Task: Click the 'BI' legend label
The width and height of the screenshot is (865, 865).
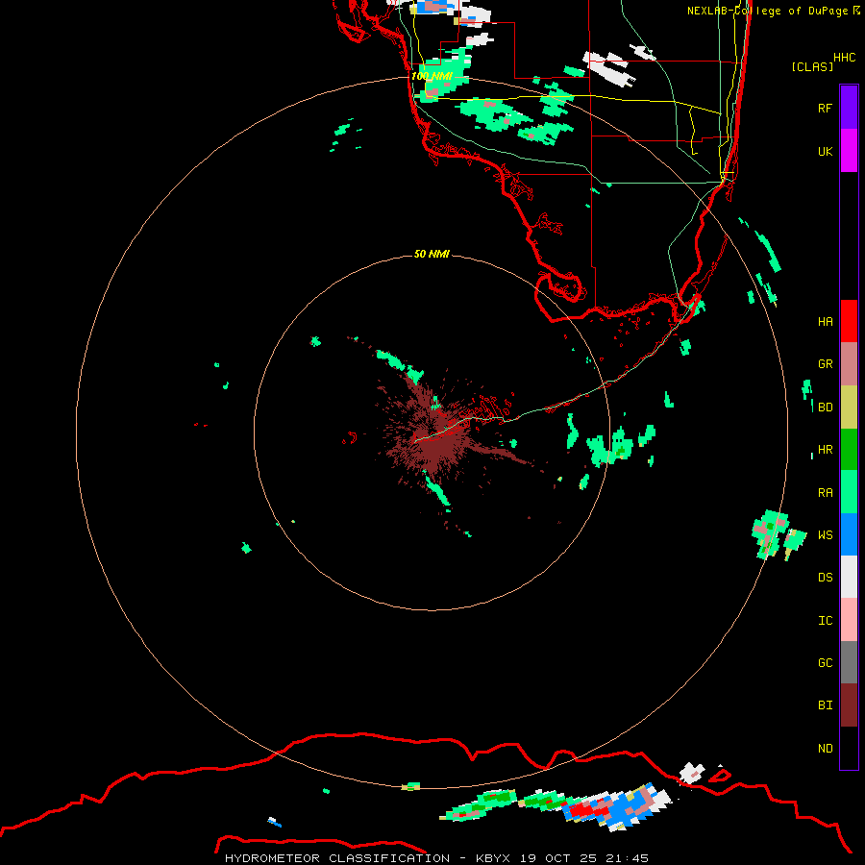Action: pos(825,705)
